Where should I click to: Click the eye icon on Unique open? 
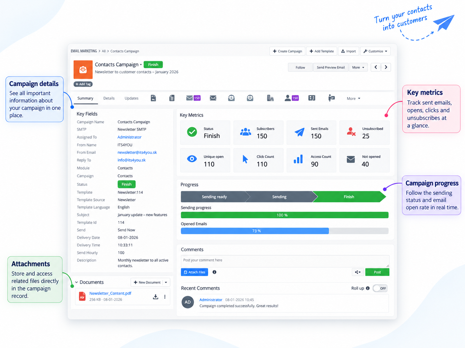point(192,159)
